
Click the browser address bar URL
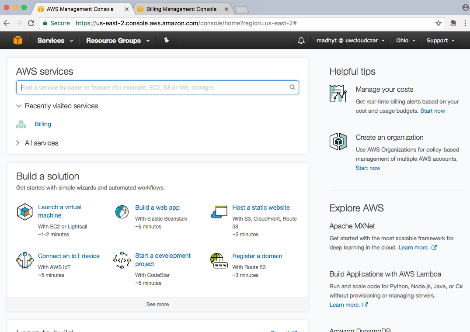(186, 23)
